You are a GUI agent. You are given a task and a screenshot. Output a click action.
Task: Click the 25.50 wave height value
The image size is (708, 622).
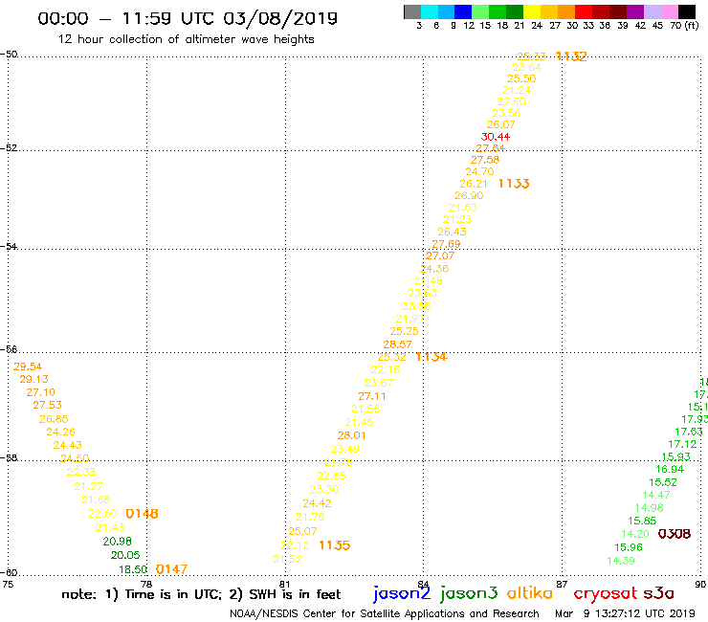521,78
